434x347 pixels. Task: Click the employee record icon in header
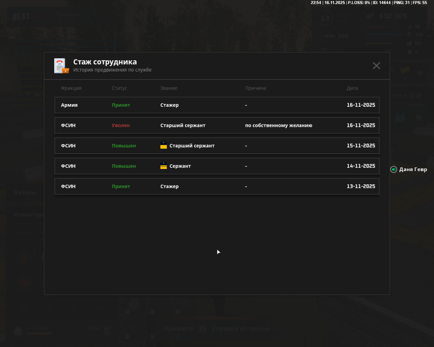pos(61,66)
